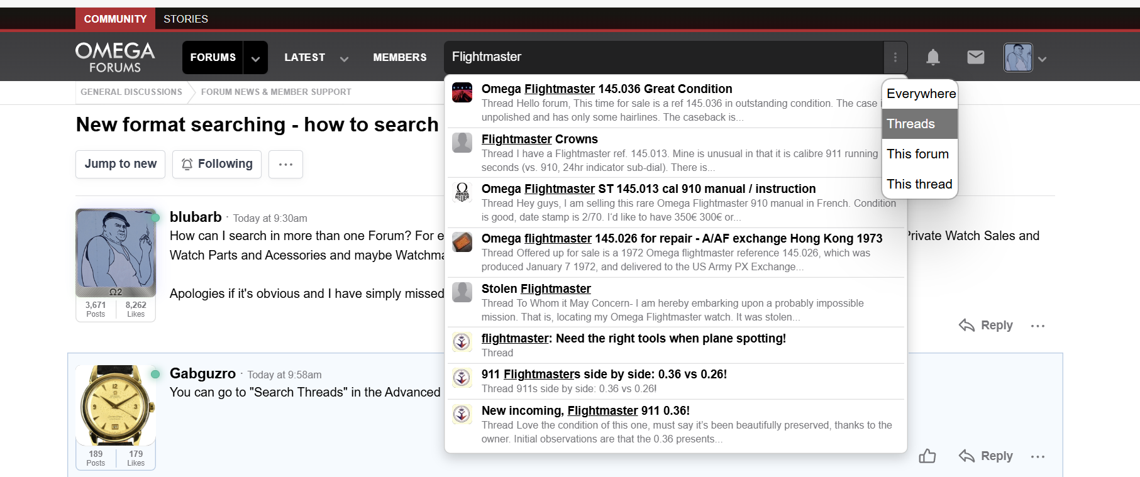Expand the Forums dropdown arrow

[255, 58]
